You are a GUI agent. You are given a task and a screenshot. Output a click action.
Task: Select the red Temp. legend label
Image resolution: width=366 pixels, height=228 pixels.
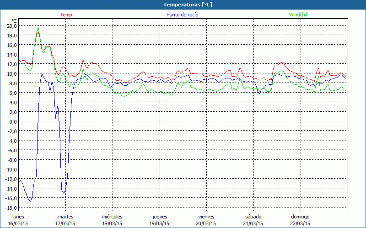tap(67, 15)
